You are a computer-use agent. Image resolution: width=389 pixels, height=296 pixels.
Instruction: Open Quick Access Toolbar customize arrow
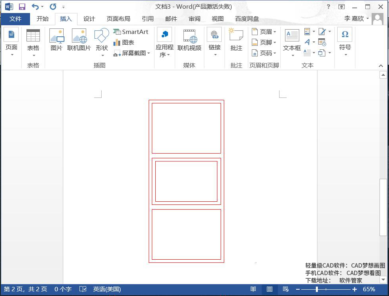click(x=64, y=7)
